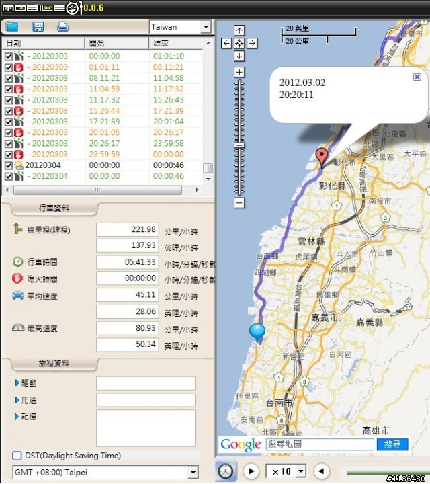This screenshot has height=484, width=430.
Task: Pan map left with arrow button
Action: click(x=226, y=43)
